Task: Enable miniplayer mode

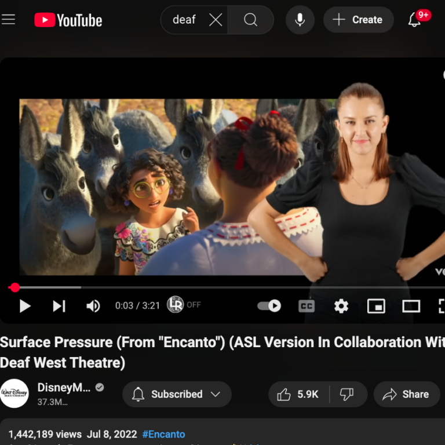Action: [376, 306]
